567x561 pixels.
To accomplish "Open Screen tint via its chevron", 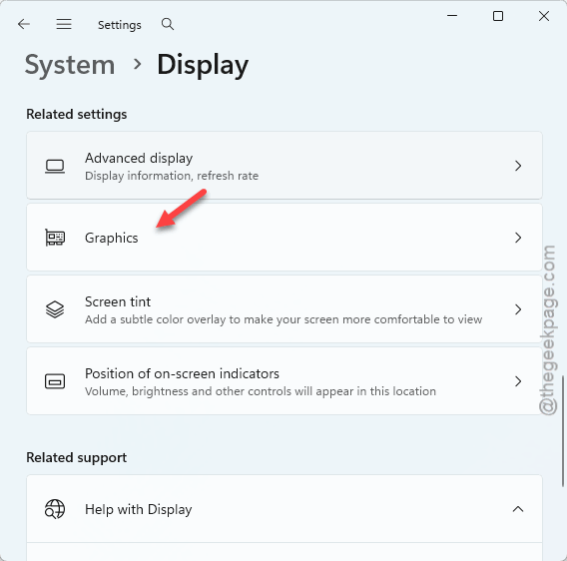I will point(518,309).
